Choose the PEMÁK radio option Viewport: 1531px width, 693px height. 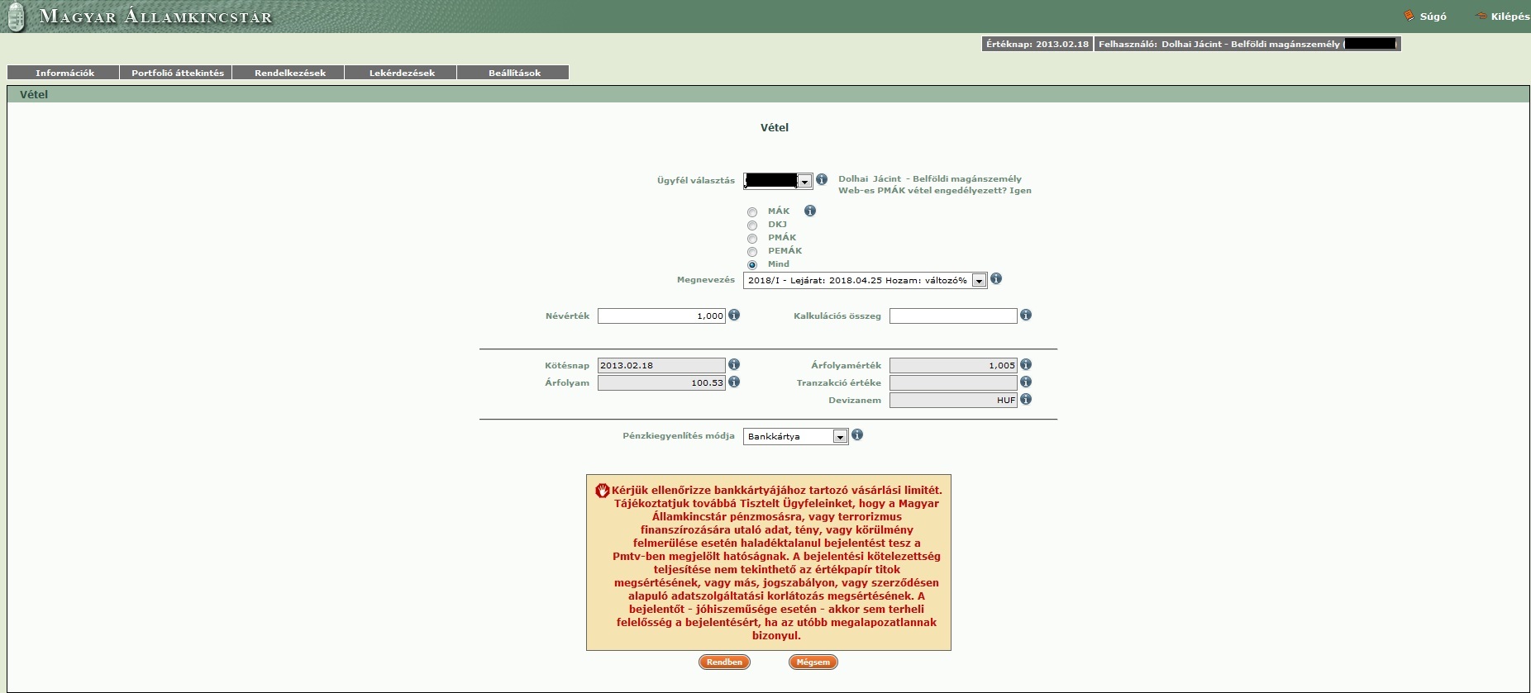point(752,252)
